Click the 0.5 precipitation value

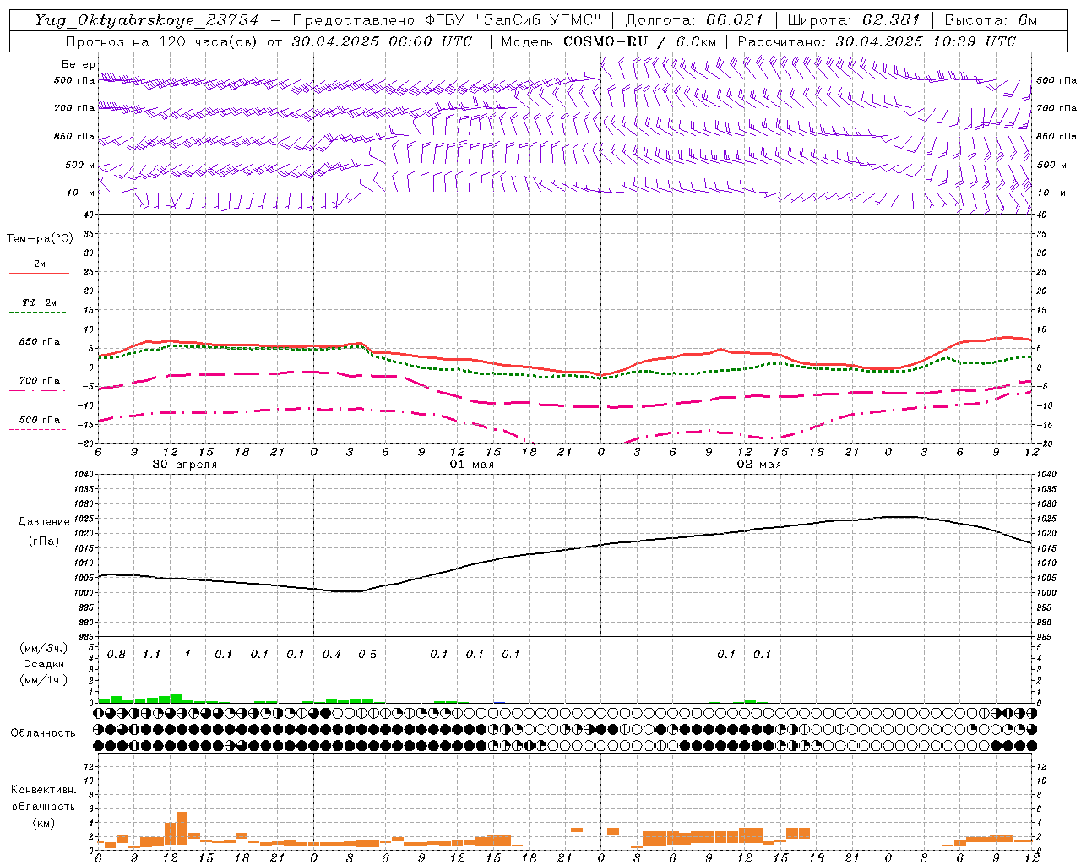(x=367, y=655)
